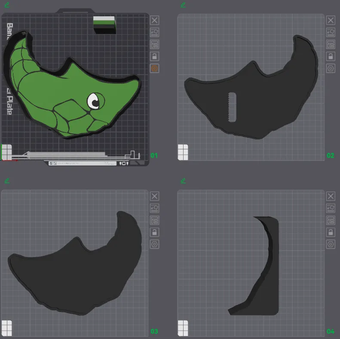Edit plate 01 name with pencil icon
Viewport: 340px width, 339px height.
pyautogui.click(x=7, y=5)
